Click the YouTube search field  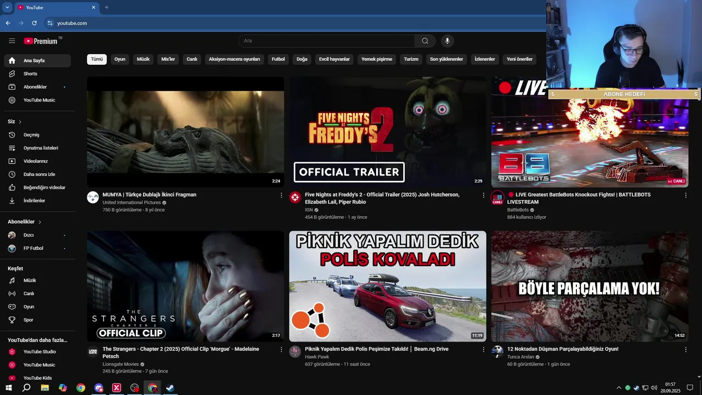pos(327,41)
